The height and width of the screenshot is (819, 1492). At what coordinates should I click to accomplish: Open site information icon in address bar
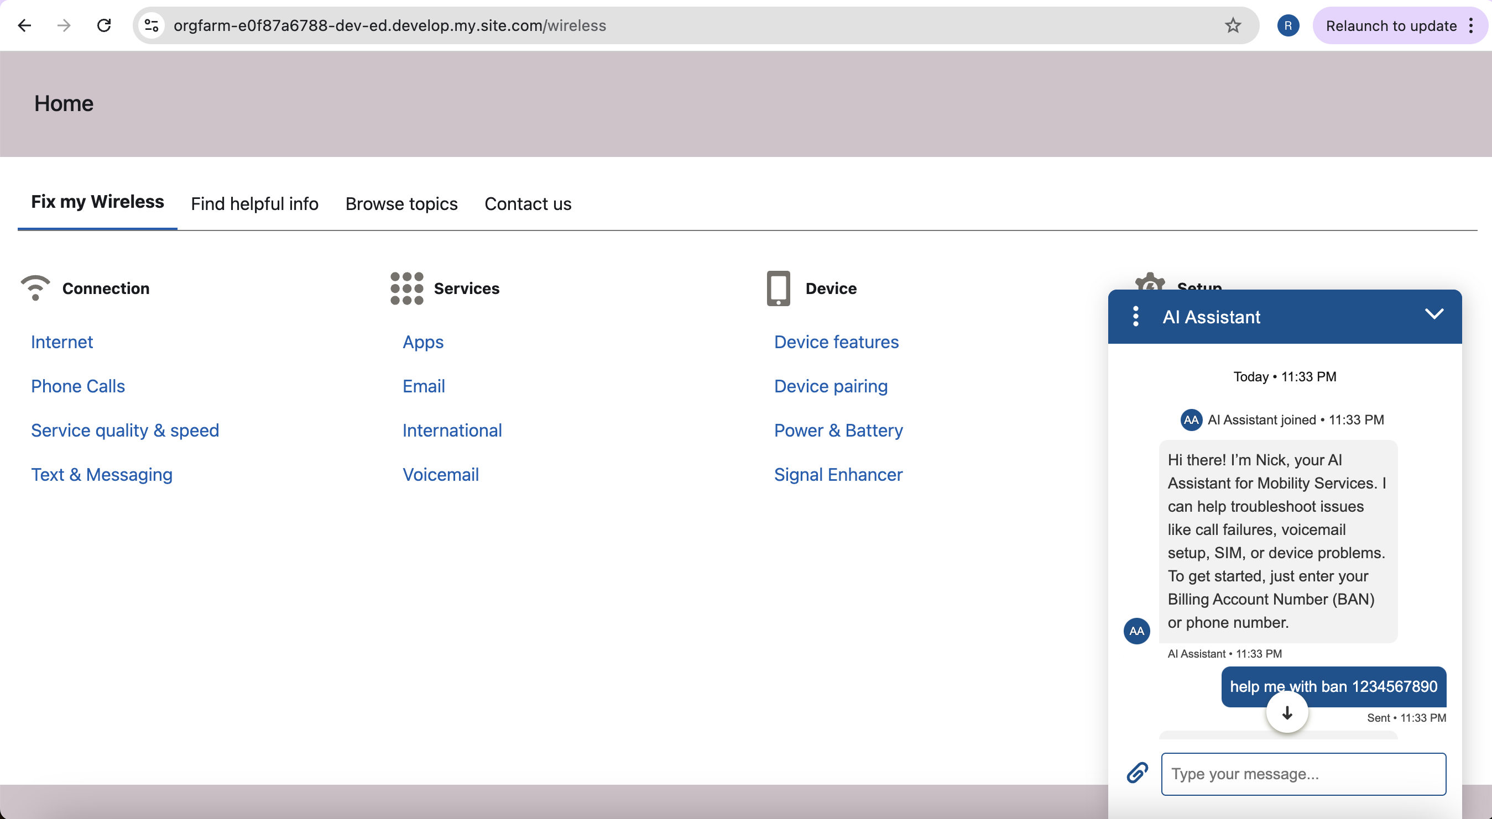click(x=152, y=25)
